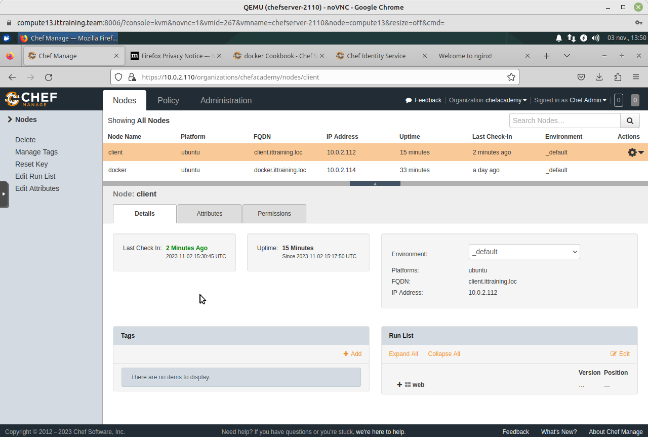Click in the Search Nodes field

click(565, 121)
